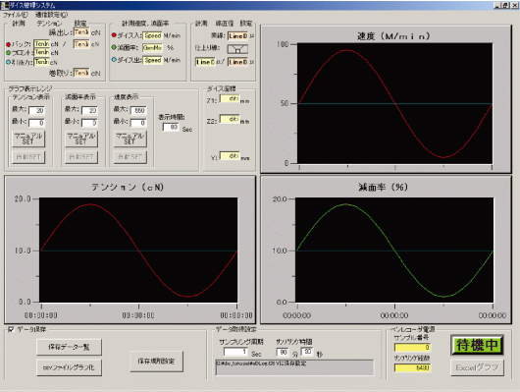
Task: Click the サンプリング総数 yellow field
Action: point(412,367)
